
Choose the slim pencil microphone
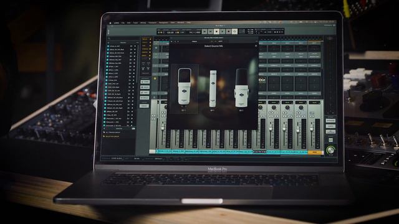pyautogui.click(x=213, y=88)
